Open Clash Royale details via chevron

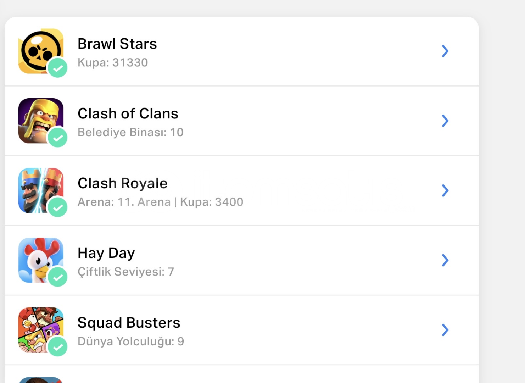coord(445,190)
